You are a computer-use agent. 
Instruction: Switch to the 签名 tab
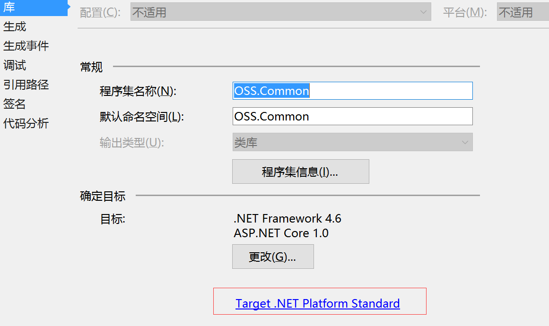pyautogui.click(x=15, y=104)
